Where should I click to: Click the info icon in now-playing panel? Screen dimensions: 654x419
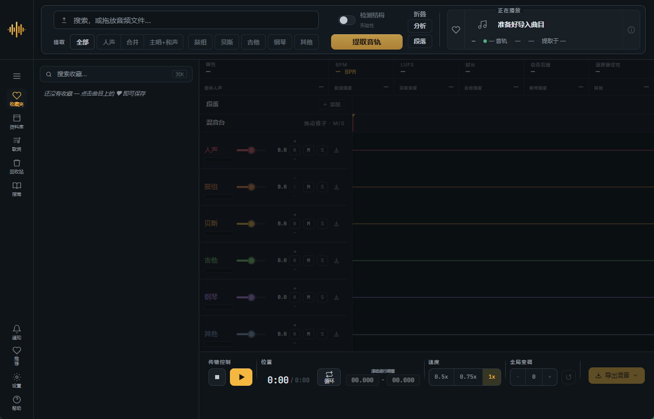coord(631,30)
